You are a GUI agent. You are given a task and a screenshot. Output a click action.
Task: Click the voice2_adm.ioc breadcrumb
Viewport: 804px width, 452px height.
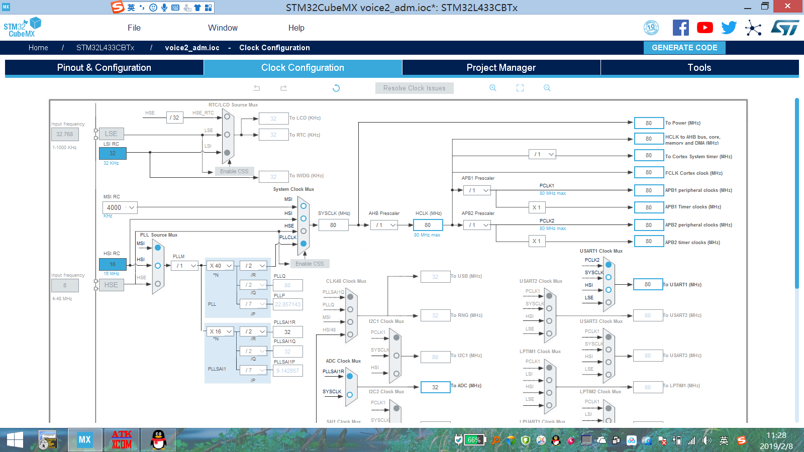pyautogui.click(x=192, y=48)
